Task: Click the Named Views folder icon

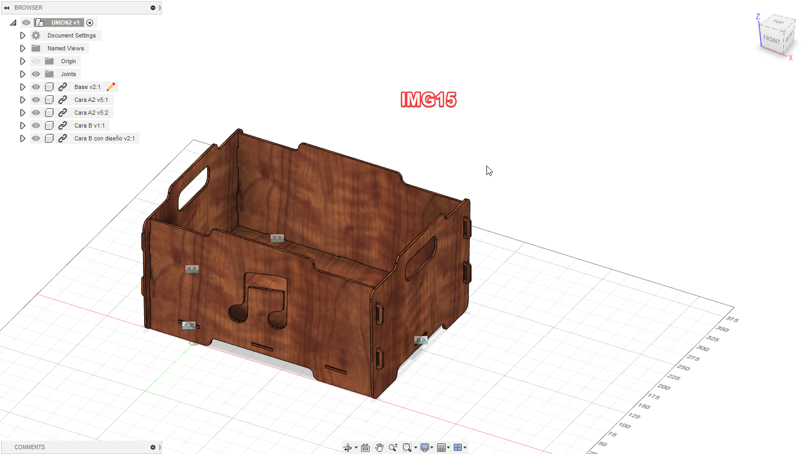Action: click(36, 48)
